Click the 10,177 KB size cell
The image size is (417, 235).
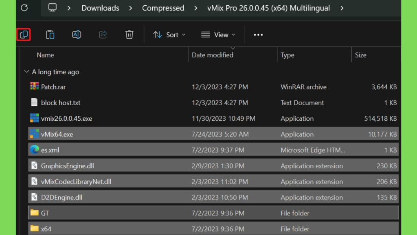[x=382, y=134]
